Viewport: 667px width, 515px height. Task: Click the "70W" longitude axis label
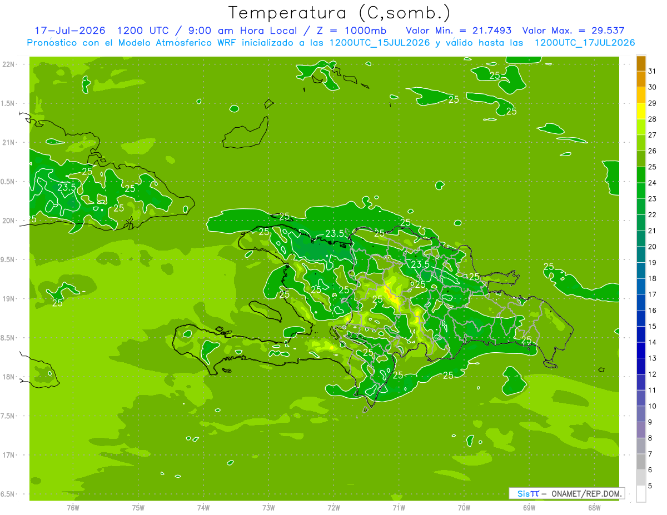[x=464, y=508]
